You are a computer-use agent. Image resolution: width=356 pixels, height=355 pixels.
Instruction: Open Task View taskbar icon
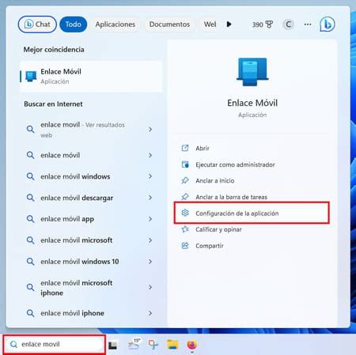[112, 346]
